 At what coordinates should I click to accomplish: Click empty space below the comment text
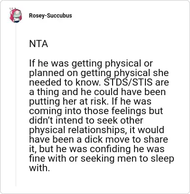101,181
